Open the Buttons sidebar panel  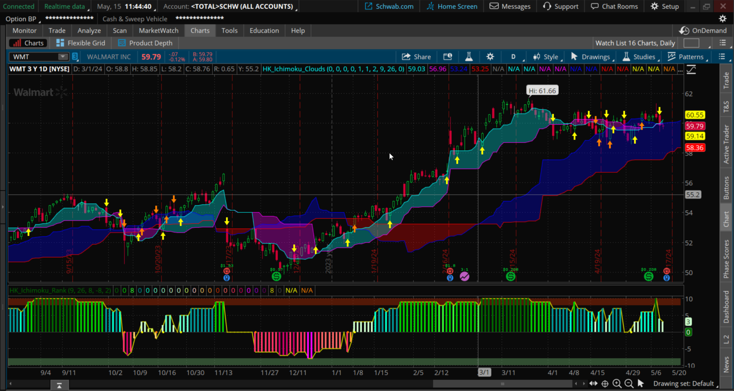click(x=726, y=188)
